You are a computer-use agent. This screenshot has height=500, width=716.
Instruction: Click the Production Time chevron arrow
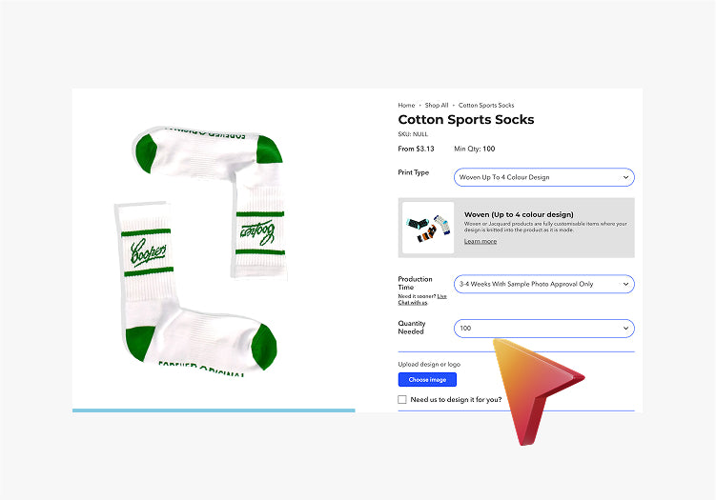pyautogui.click(x=625, y=284)
